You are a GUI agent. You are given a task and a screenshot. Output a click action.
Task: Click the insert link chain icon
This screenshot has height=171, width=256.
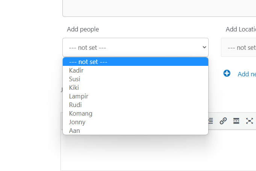tap(223, 121)
